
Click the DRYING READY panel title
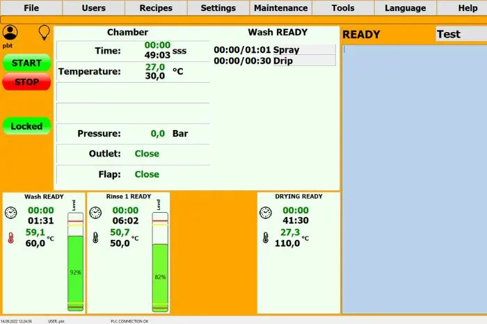click(x=298, y=197)
